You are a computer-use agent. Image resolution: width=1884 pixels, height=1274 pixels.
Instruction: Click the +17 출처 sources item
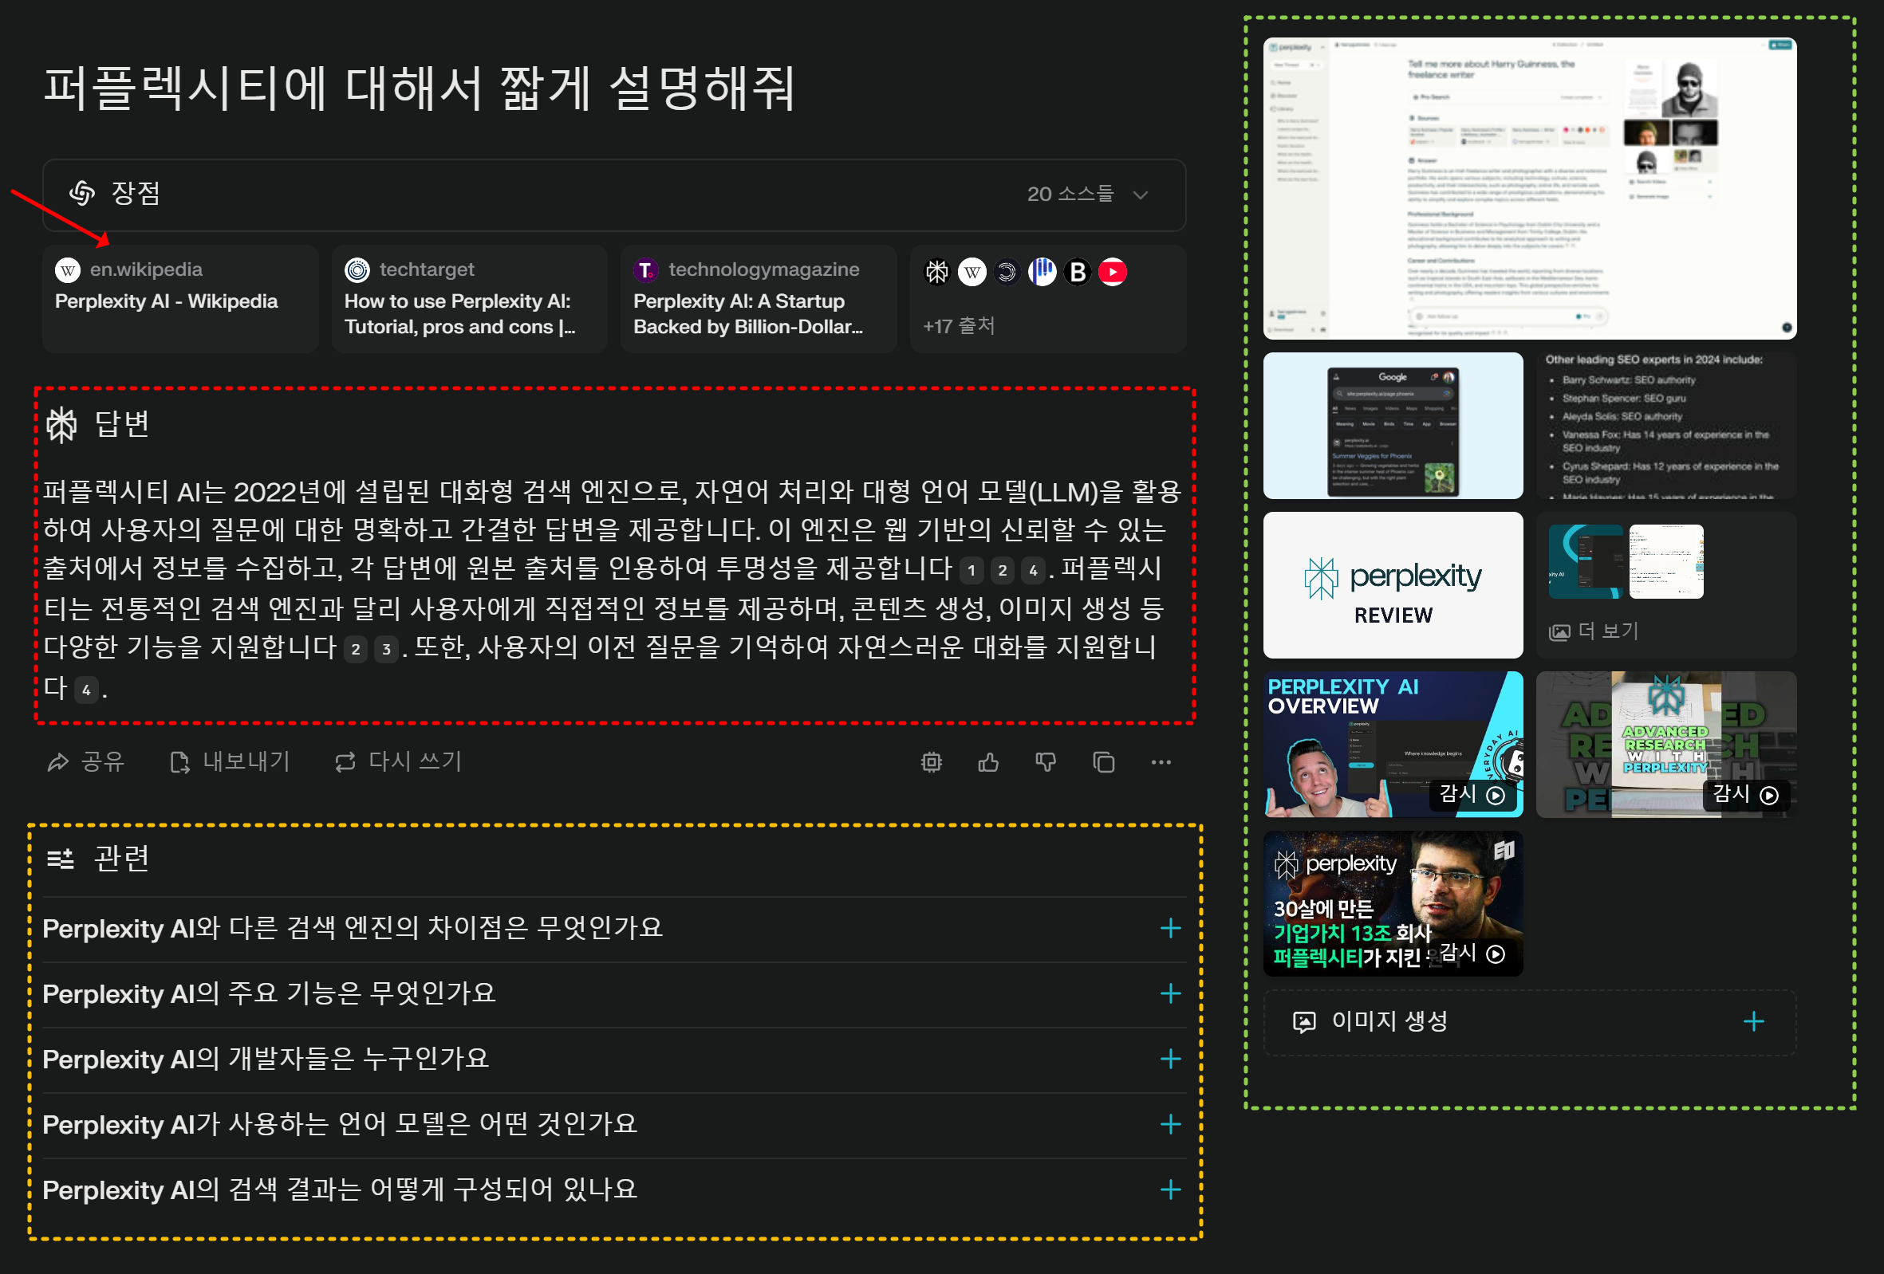pos(960,326)
